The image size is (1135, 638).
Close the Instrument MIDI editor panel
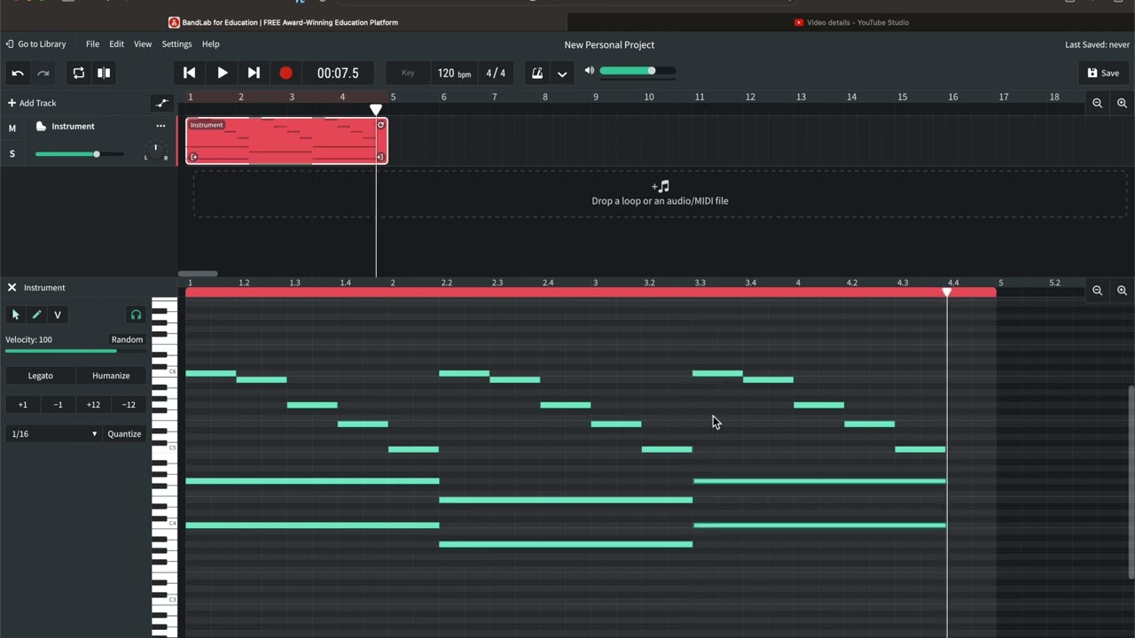[12, 287]
